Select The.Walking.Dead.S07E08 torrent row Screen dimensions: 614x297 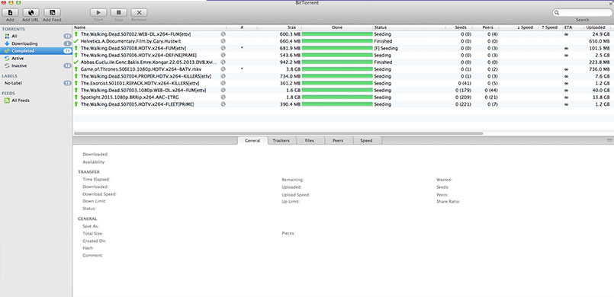click(343, 49)
